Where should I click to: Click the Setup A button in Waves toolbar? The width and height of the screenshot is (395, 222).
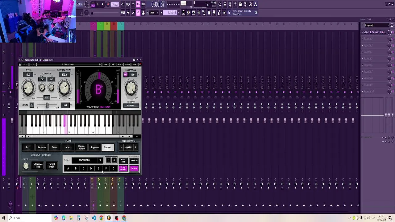point(127,64)
